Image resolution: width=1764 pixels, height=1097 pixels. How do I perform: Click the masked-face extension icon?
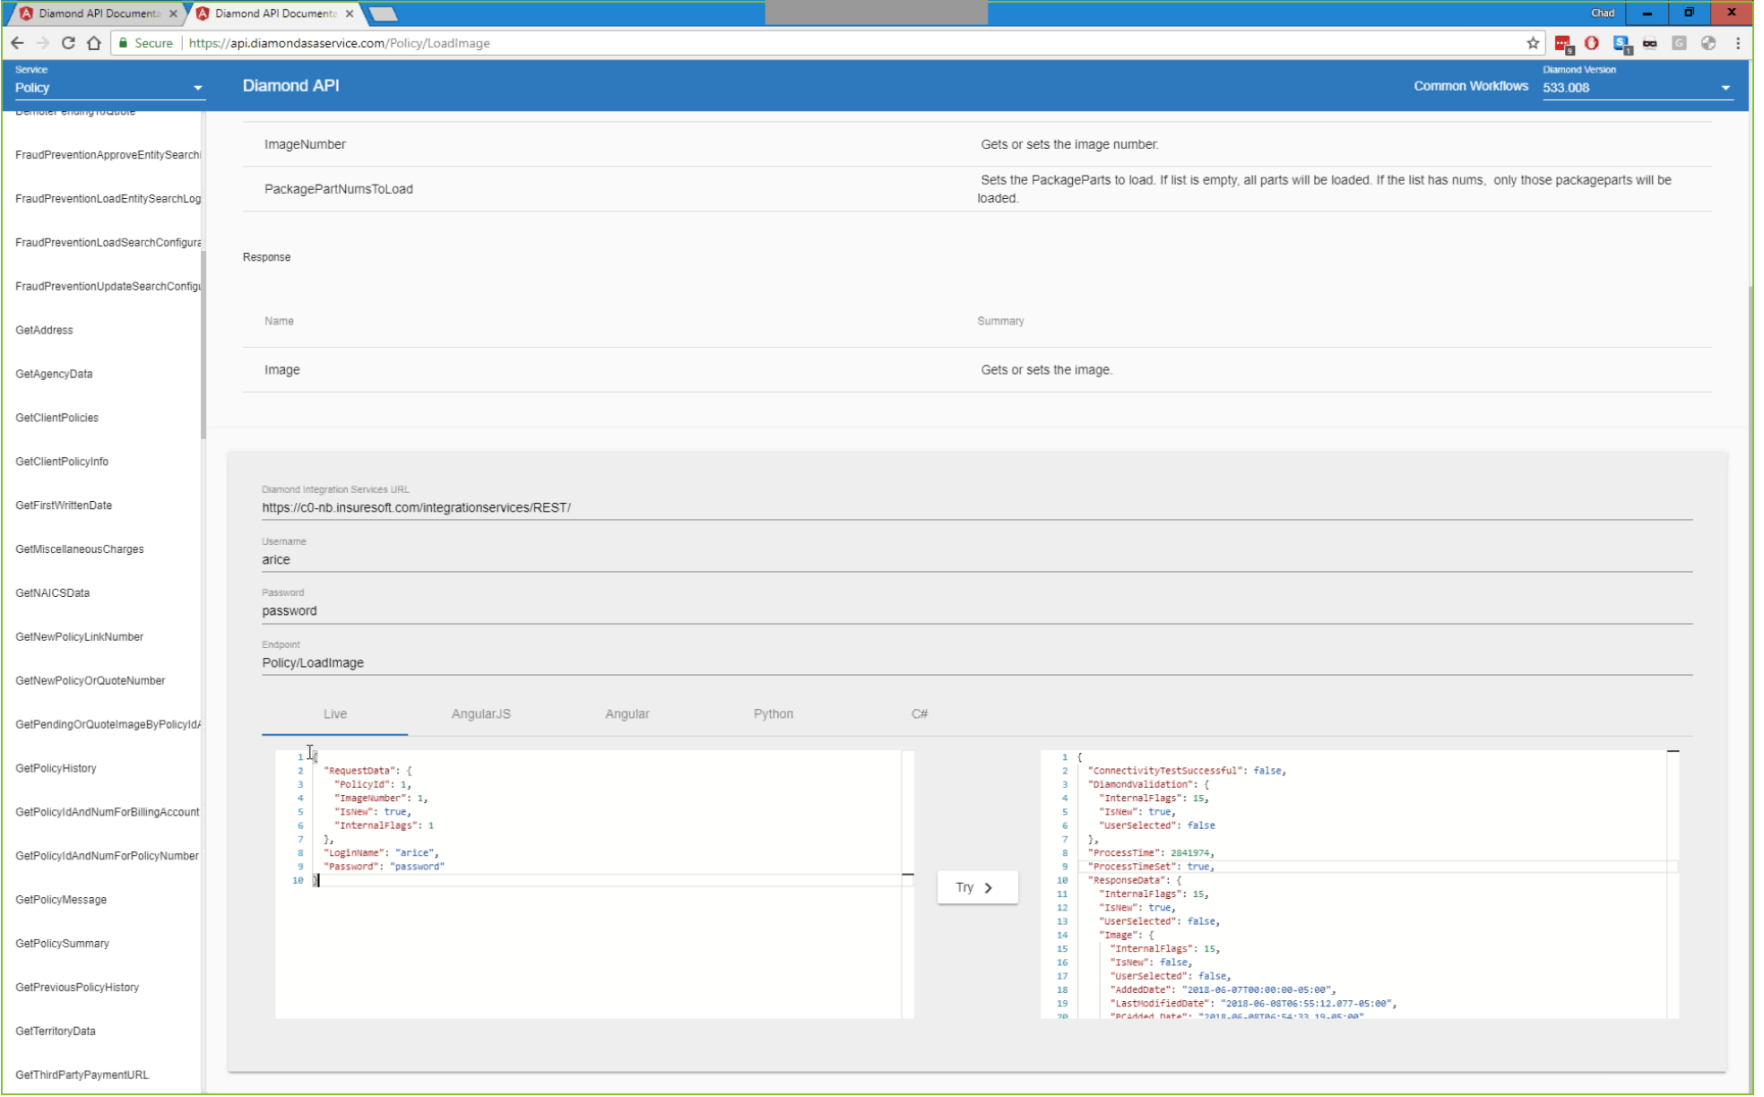point(1650,43)
